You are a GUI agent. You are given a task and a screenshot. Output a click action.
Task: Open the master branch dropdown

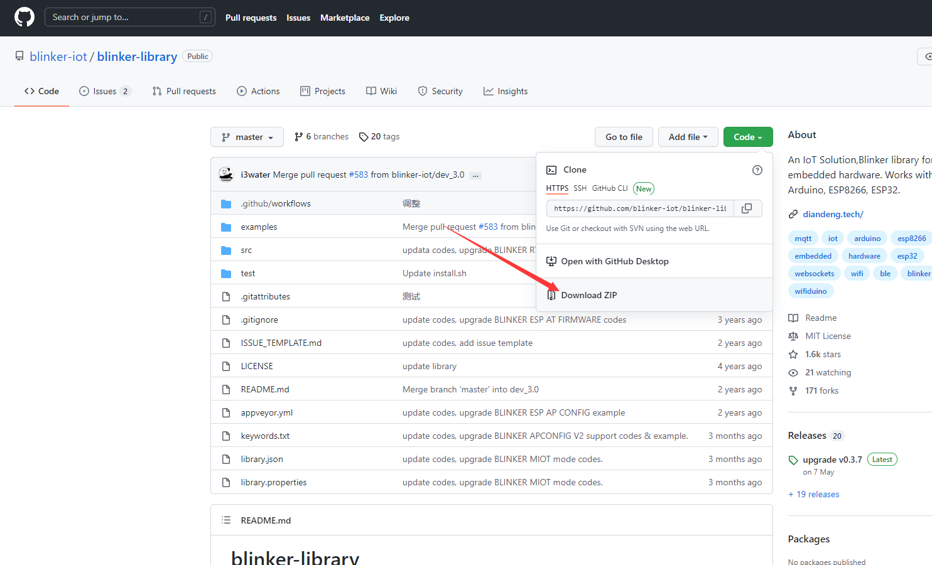(x=247, y=137)
